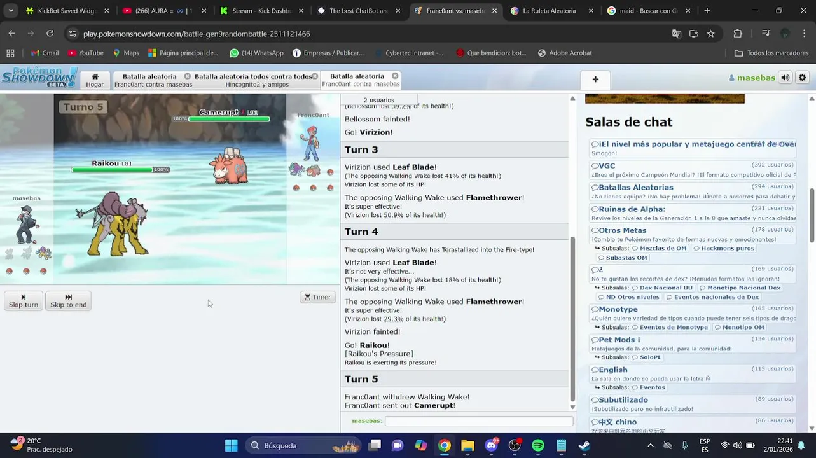Image resolution: width=816 pixels, height=458 pixels.
Task: Open the Hogar home tab
Action: pyautogui.click(x=95, y=80)
